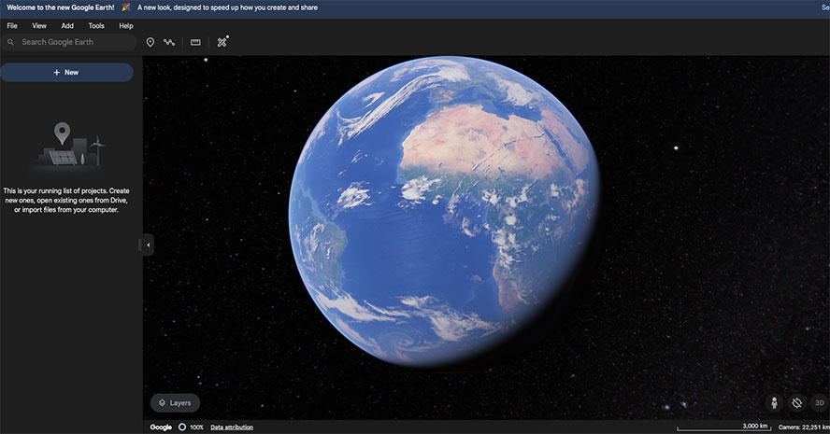Switch to 3D view button
Viewport: 830px width, 434px height.
820,403
